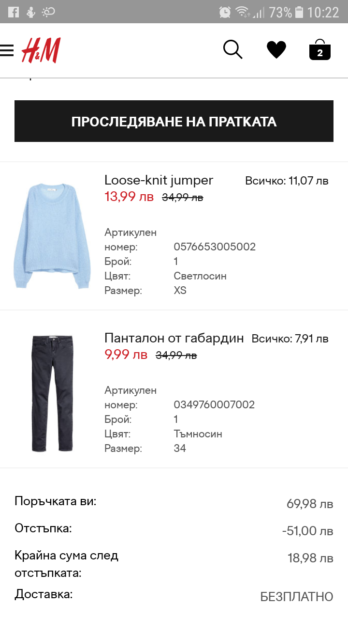Tap the trousers sale price 9,99 лв
This screenshot has height=620, width=348.
[126, 355]
